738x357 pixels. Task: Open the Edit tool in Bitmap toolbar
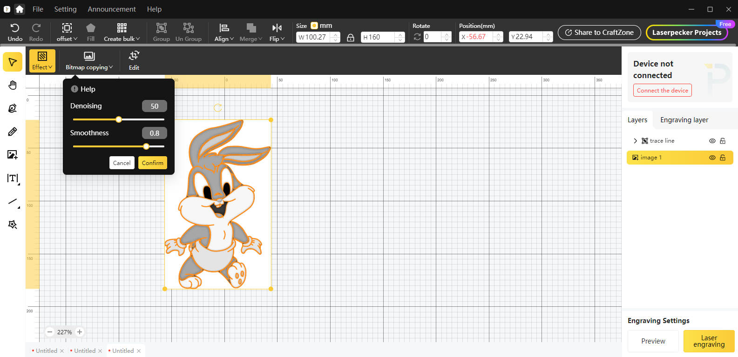click(x=134, y=60)
